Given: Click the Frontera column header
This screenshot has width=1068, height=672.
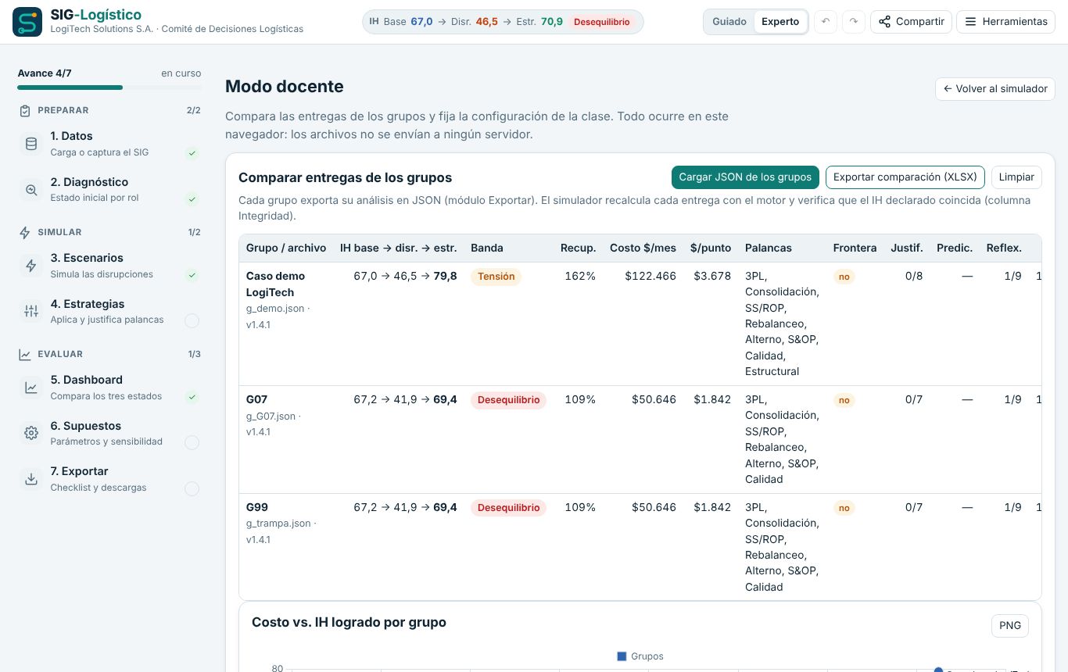Looking at the screenshot, I should (855, 248).
